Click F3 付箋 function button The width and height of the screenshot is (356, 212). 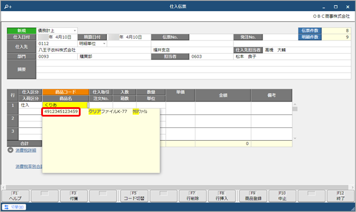click(74, 196)
